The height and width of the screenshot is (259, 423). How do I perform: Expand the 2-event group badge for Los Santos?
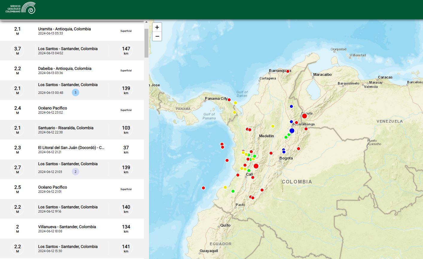[x=75, y=172]
